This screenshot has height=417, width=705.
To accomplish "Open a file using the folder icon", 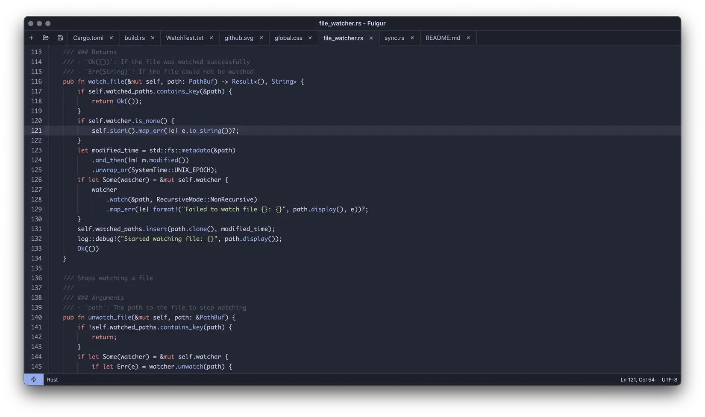I will tap(45, 38).
